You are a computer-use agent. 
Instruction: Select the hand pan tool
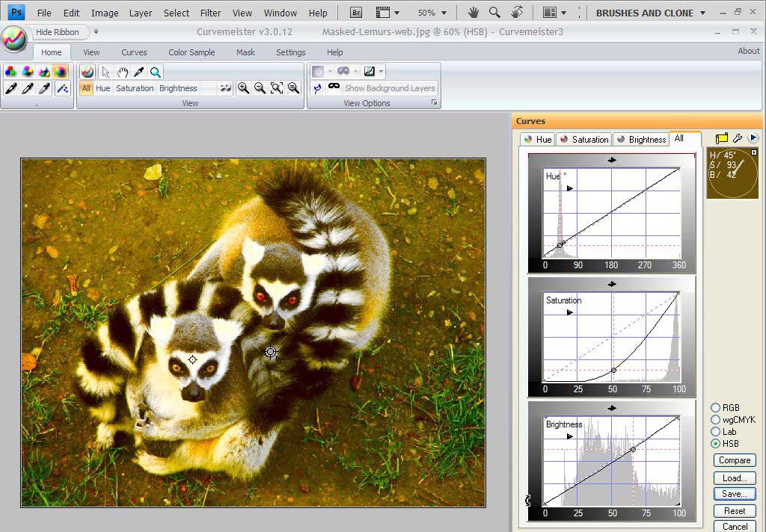click(x=122, y=72)
